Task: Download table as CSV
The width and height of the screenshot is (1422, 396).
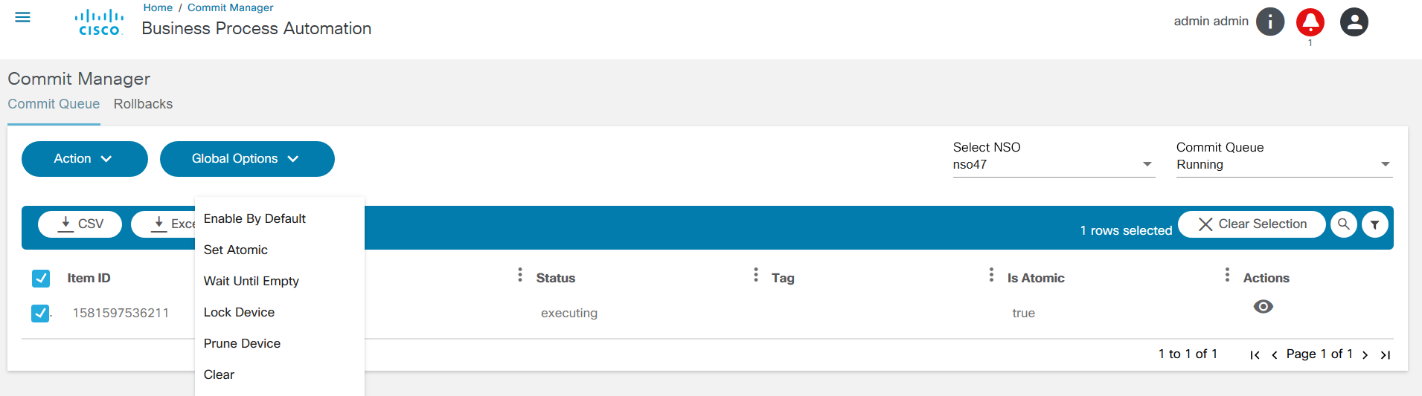Action: pos(80,224)
